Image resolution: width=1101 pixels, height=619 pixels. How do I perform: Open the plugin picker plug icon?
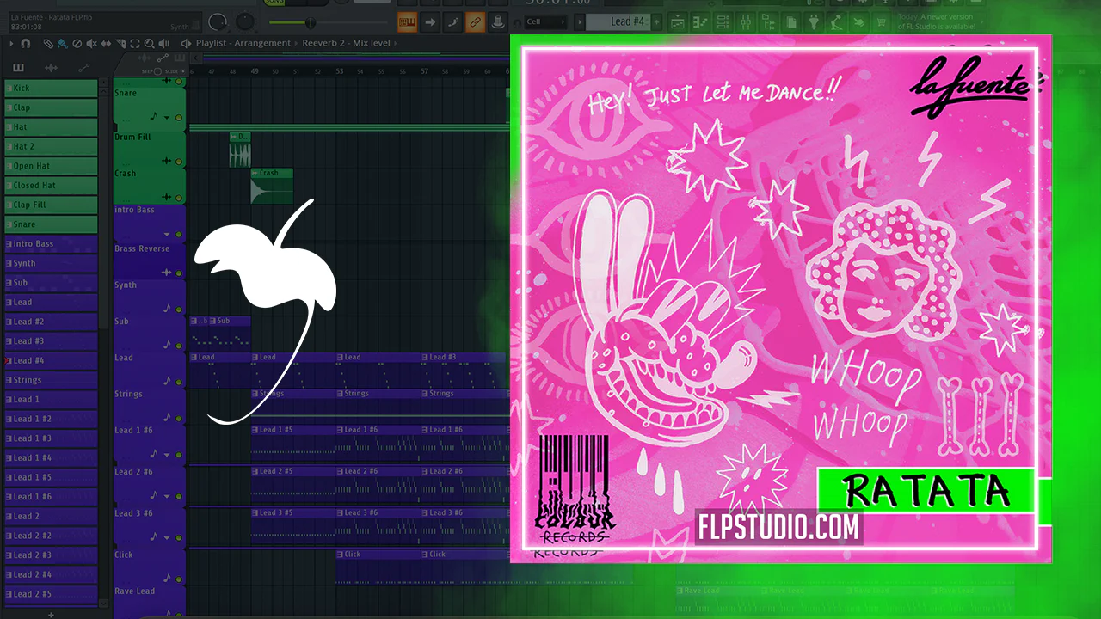(813, 21)
